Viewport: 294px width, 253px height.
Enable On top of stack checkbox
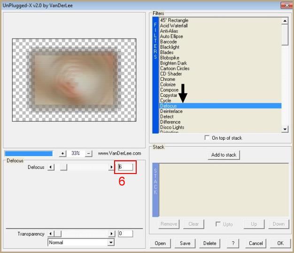[x=207, y=138]
